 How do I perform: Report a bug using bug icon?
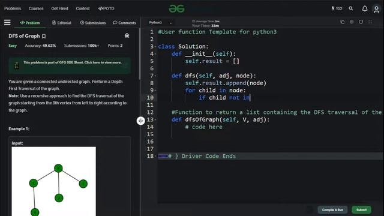pyautogui.click(x=127, y=35)
